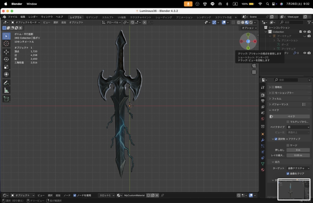Click the 押し出し value slider
Viewport: 313px width, 203px height.
click(x=298, y=150)
